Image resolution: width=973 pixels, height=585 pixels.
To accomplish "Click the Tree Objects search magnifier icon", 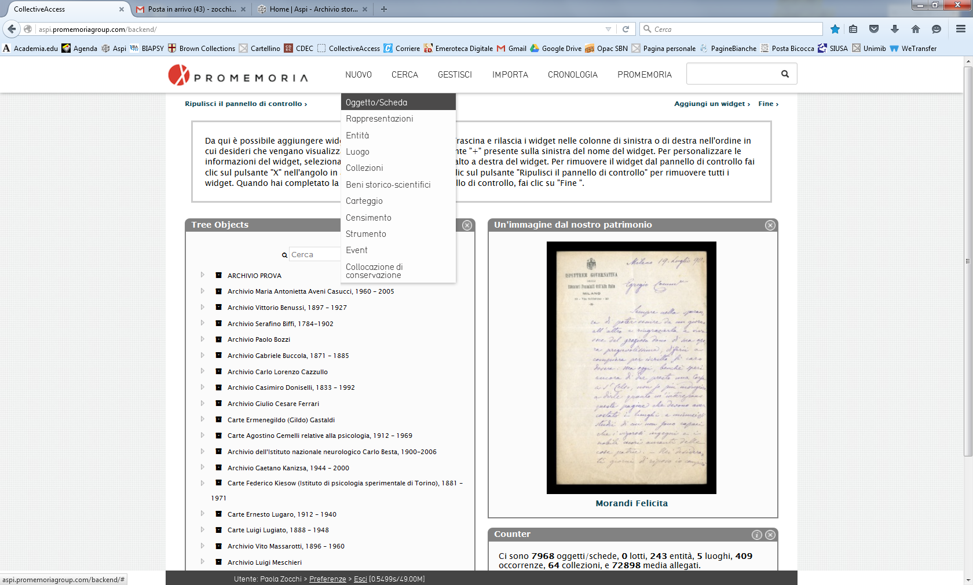I will [284, 255].
